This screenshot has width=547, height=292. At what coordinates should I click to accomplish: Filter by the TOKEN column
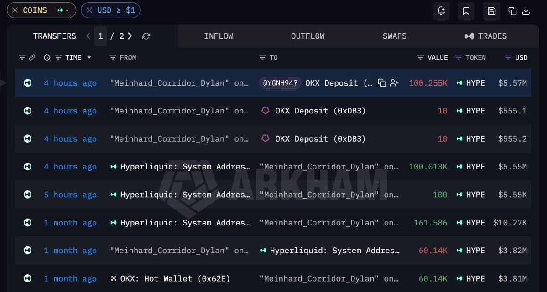point(459,57)
